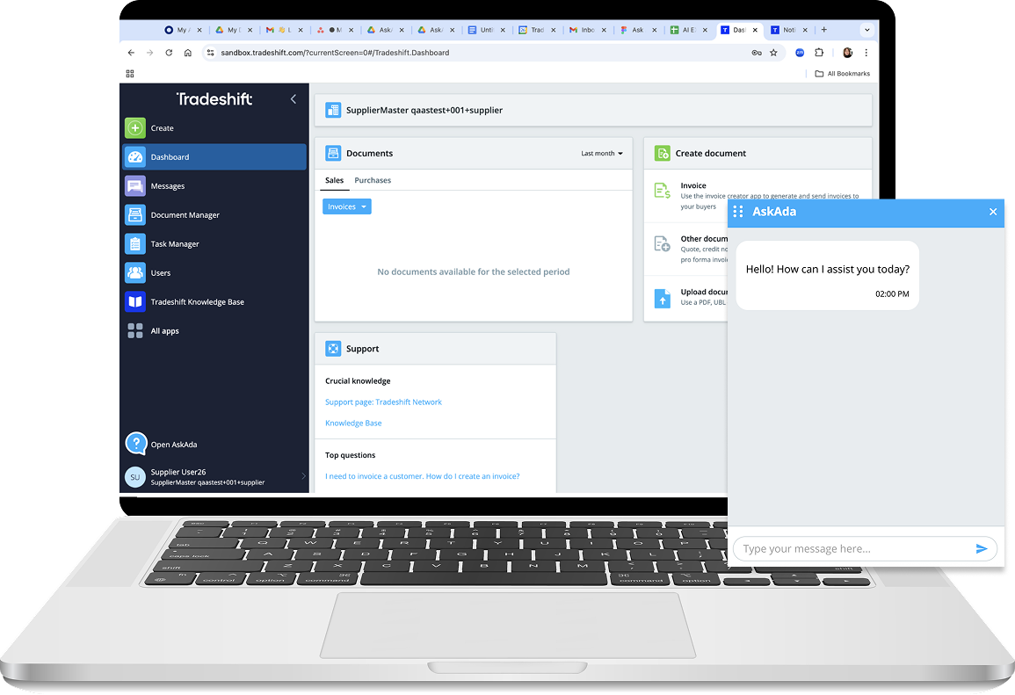This screenshot has height=695, width=1015.
Task: Open the All Bookmarks folder
Action: click(x=842, y=74)
